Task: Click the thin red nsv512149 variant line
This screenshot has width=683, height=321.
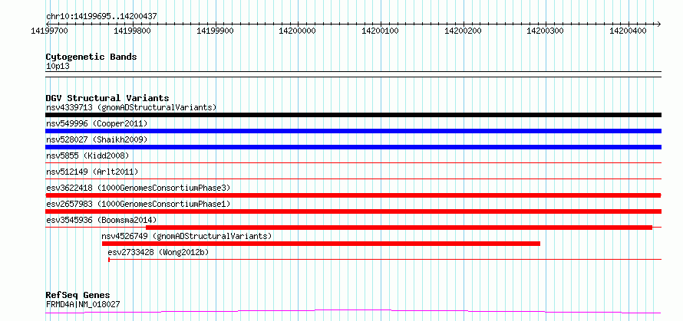Action: pos(353,179)
